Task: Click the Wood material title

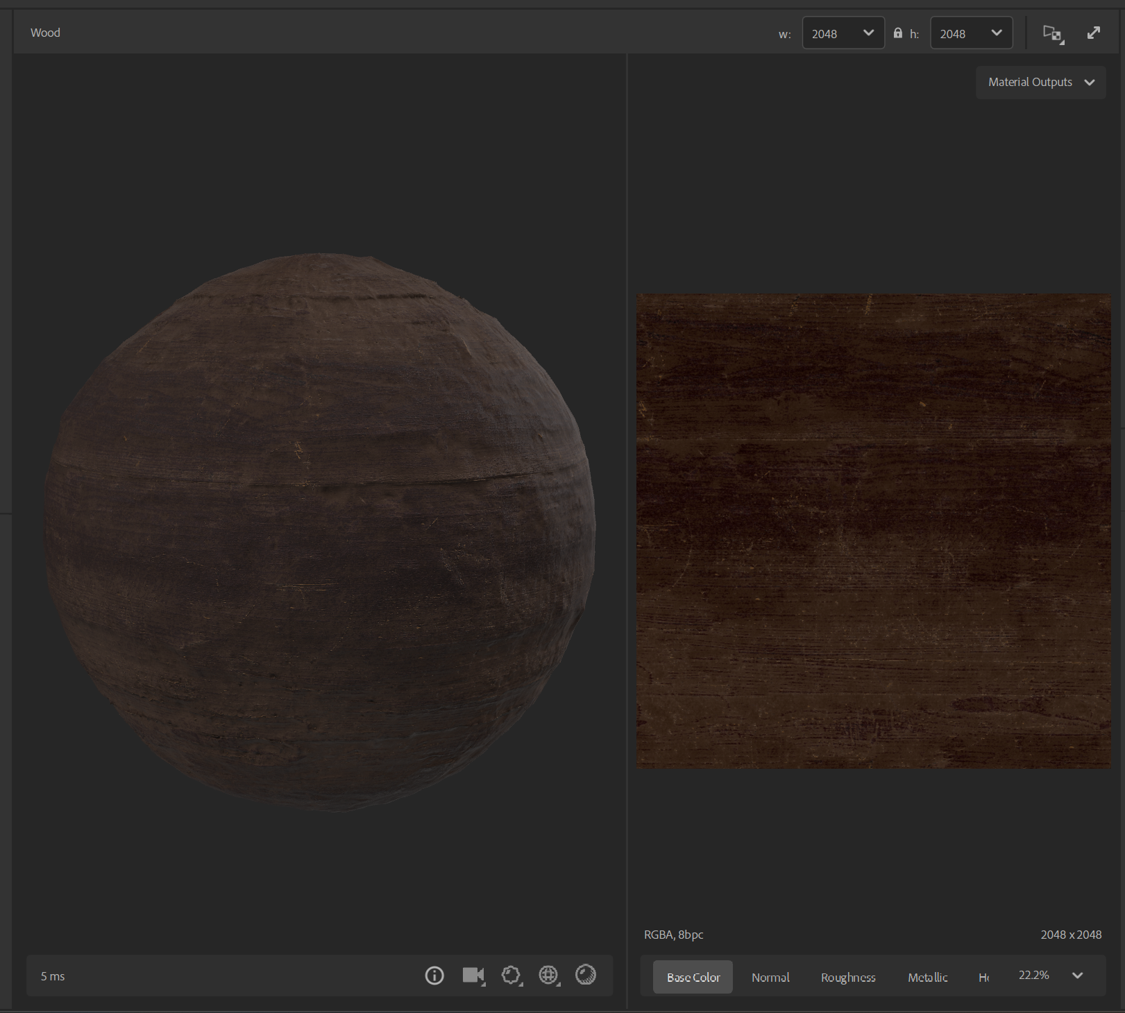Action: 46,33
